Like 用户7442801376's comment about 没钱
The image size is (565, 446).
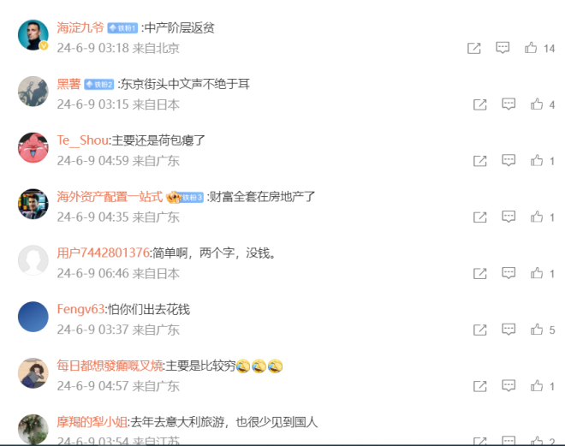click(x=537, y=273)
